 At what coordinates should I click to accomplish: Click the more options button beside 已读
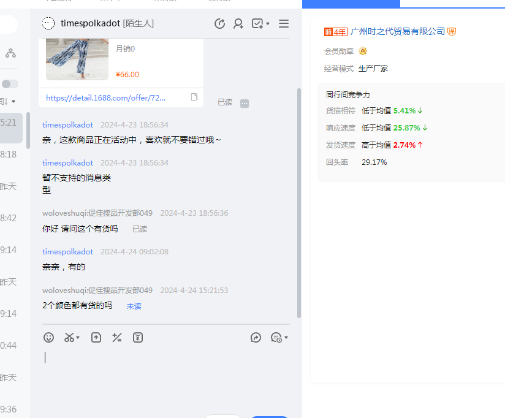coord(245,103)
